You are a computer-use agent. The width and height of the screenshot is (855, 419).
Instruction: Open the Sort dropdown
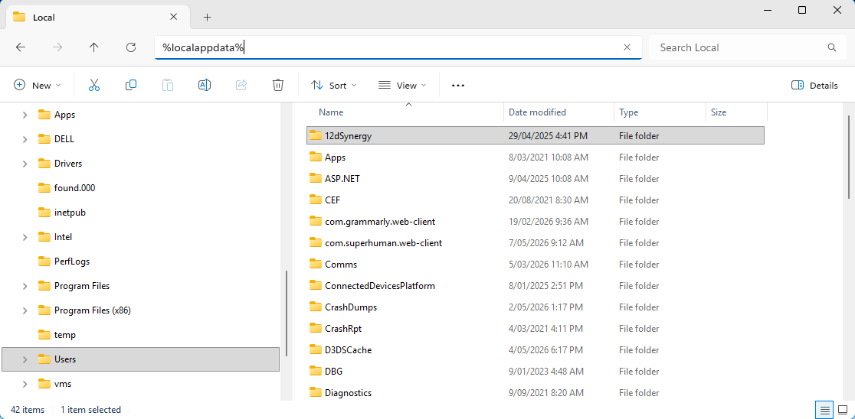[x=334, y=86]
